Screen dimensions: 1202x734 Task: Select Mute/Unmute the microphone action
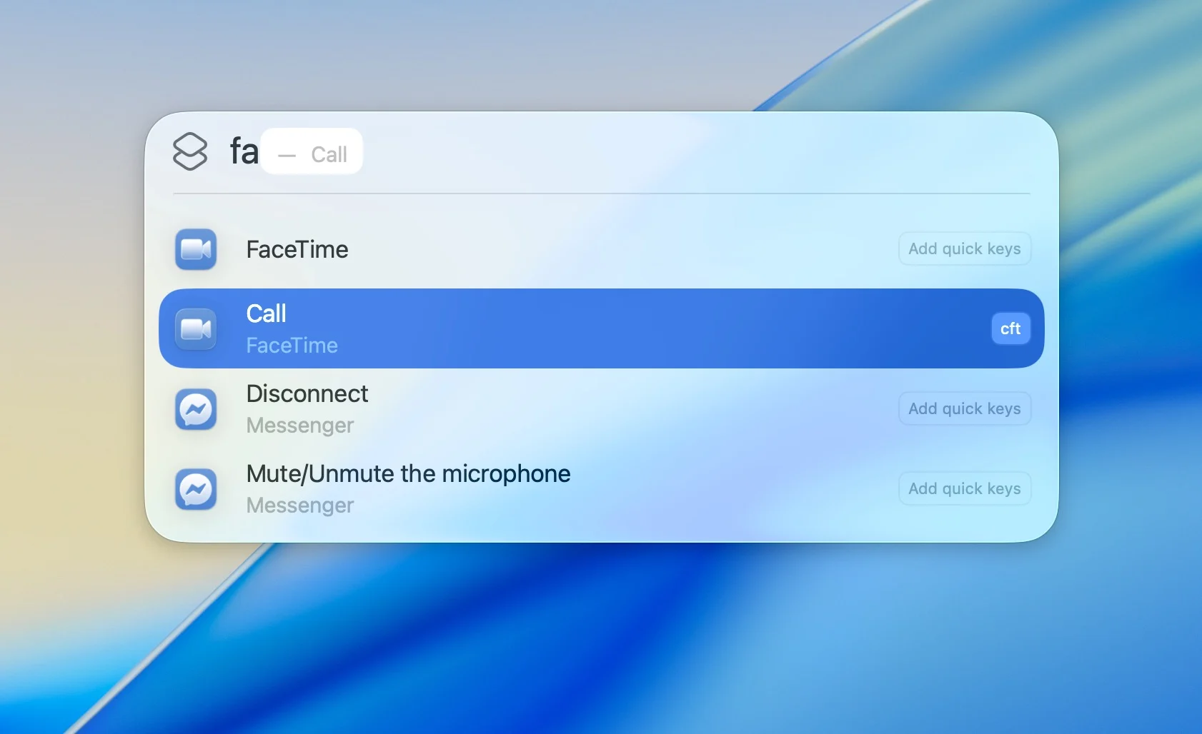601,488
